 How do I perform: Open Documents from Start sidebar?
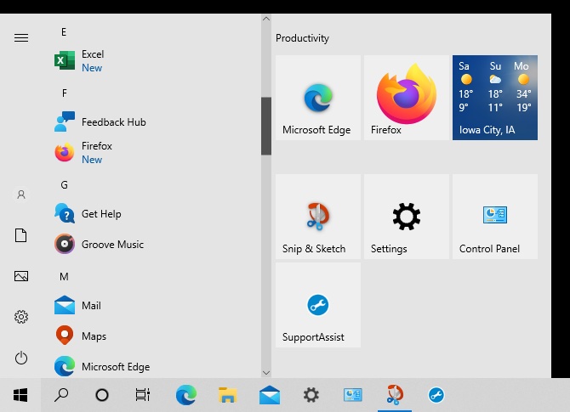point(21,235)
